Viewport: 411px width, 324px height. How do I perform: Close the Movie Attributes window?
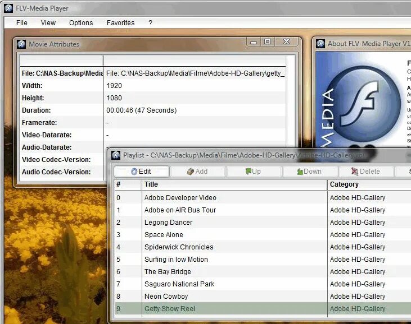[287, 42]
